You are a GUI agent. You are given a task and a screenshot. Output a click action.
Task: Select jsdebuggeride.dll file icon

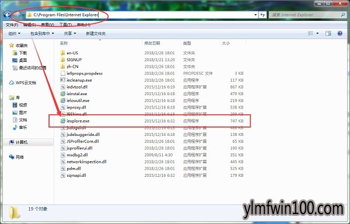tap(63, 135)
